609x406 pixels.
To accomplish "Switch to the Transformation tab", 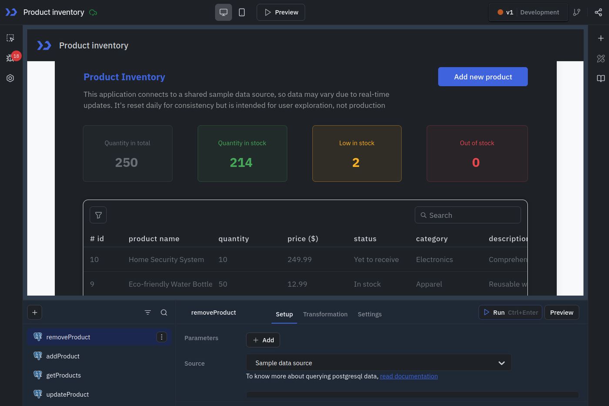I will (x=325, y=314).
